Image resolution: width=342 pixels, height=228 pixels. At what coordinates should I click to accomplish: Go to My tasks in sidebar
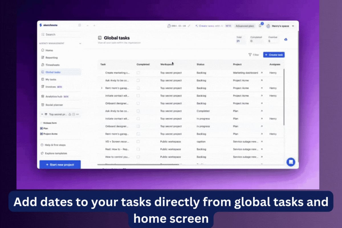[x=50, y=80]
